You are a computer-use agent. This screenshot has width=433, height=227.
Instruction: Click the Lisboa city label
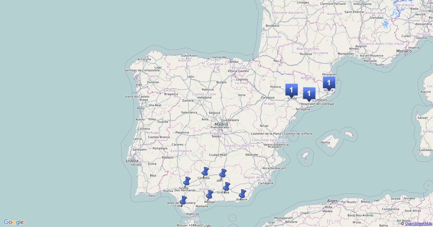(x=132, y=160)
